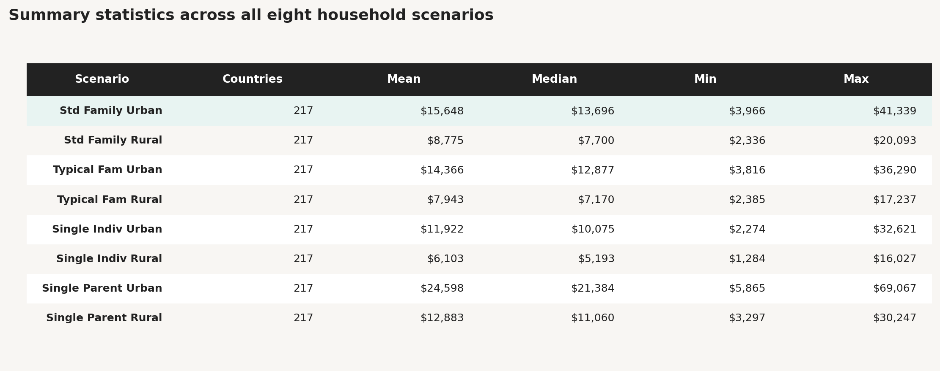Click the $15,648 mean value cell
The image size is (940, 371).
tap(442, 111)
